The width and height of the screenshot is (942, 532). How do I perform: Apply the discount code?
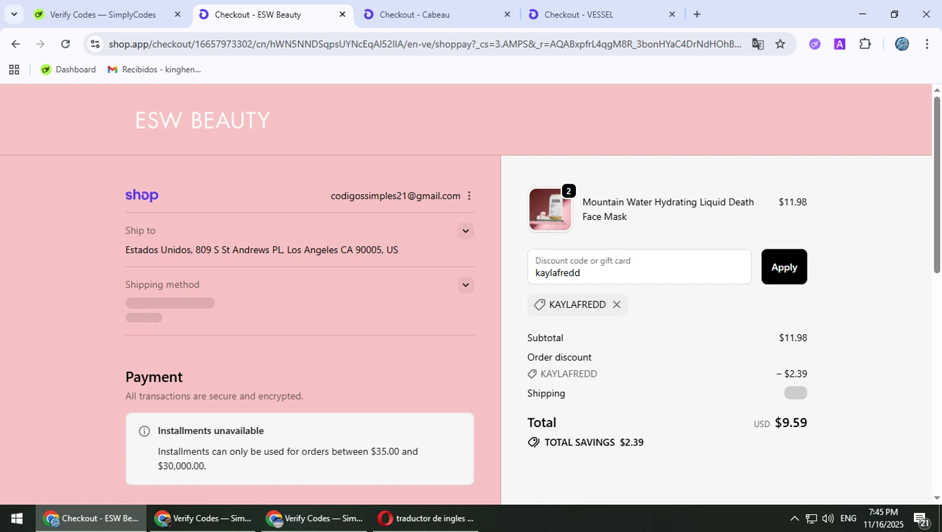tap(784, 267)
